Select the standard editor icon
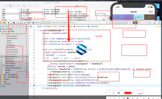The height and width of the screenshot is (99, 162). click(x=135, y=23)
